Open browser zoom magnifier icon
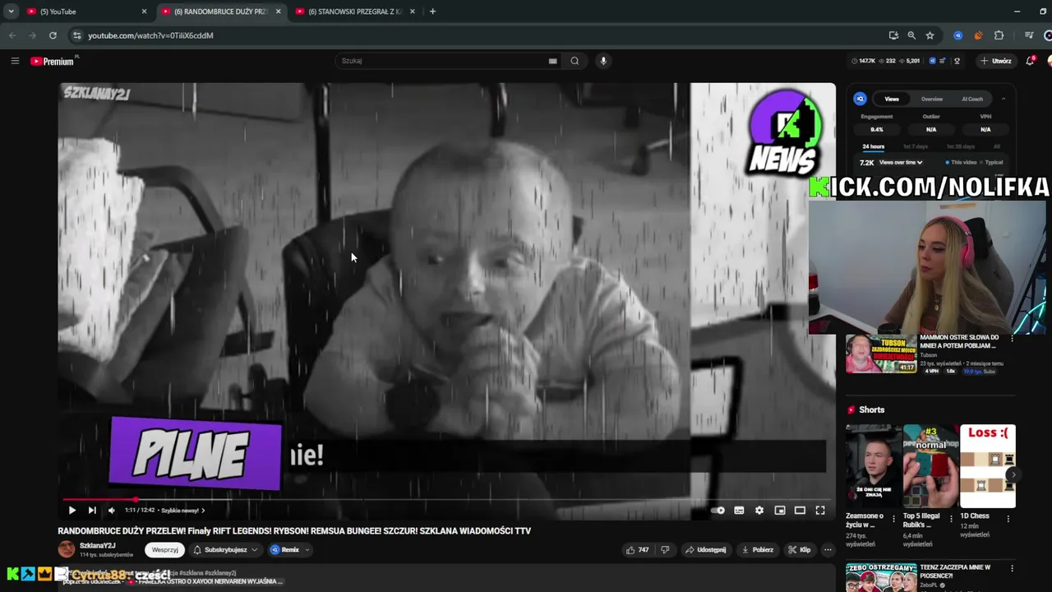 [x=911, y=35]
